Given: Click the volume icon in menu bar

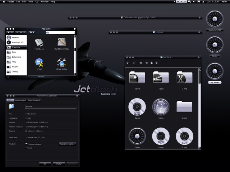Looking at the screenshot, I should (194, 1).
